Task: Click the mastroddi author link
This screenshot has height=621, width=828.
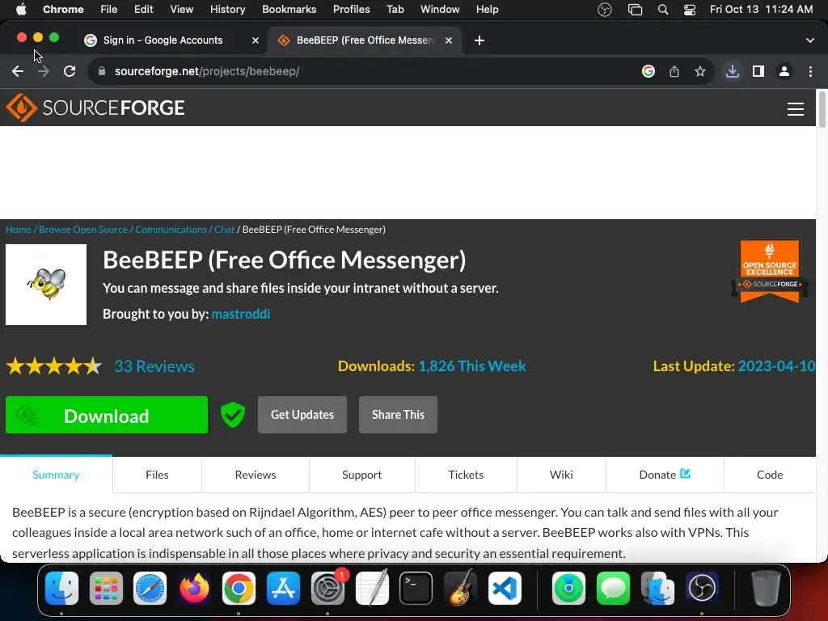Action: (x=241, y=314)
